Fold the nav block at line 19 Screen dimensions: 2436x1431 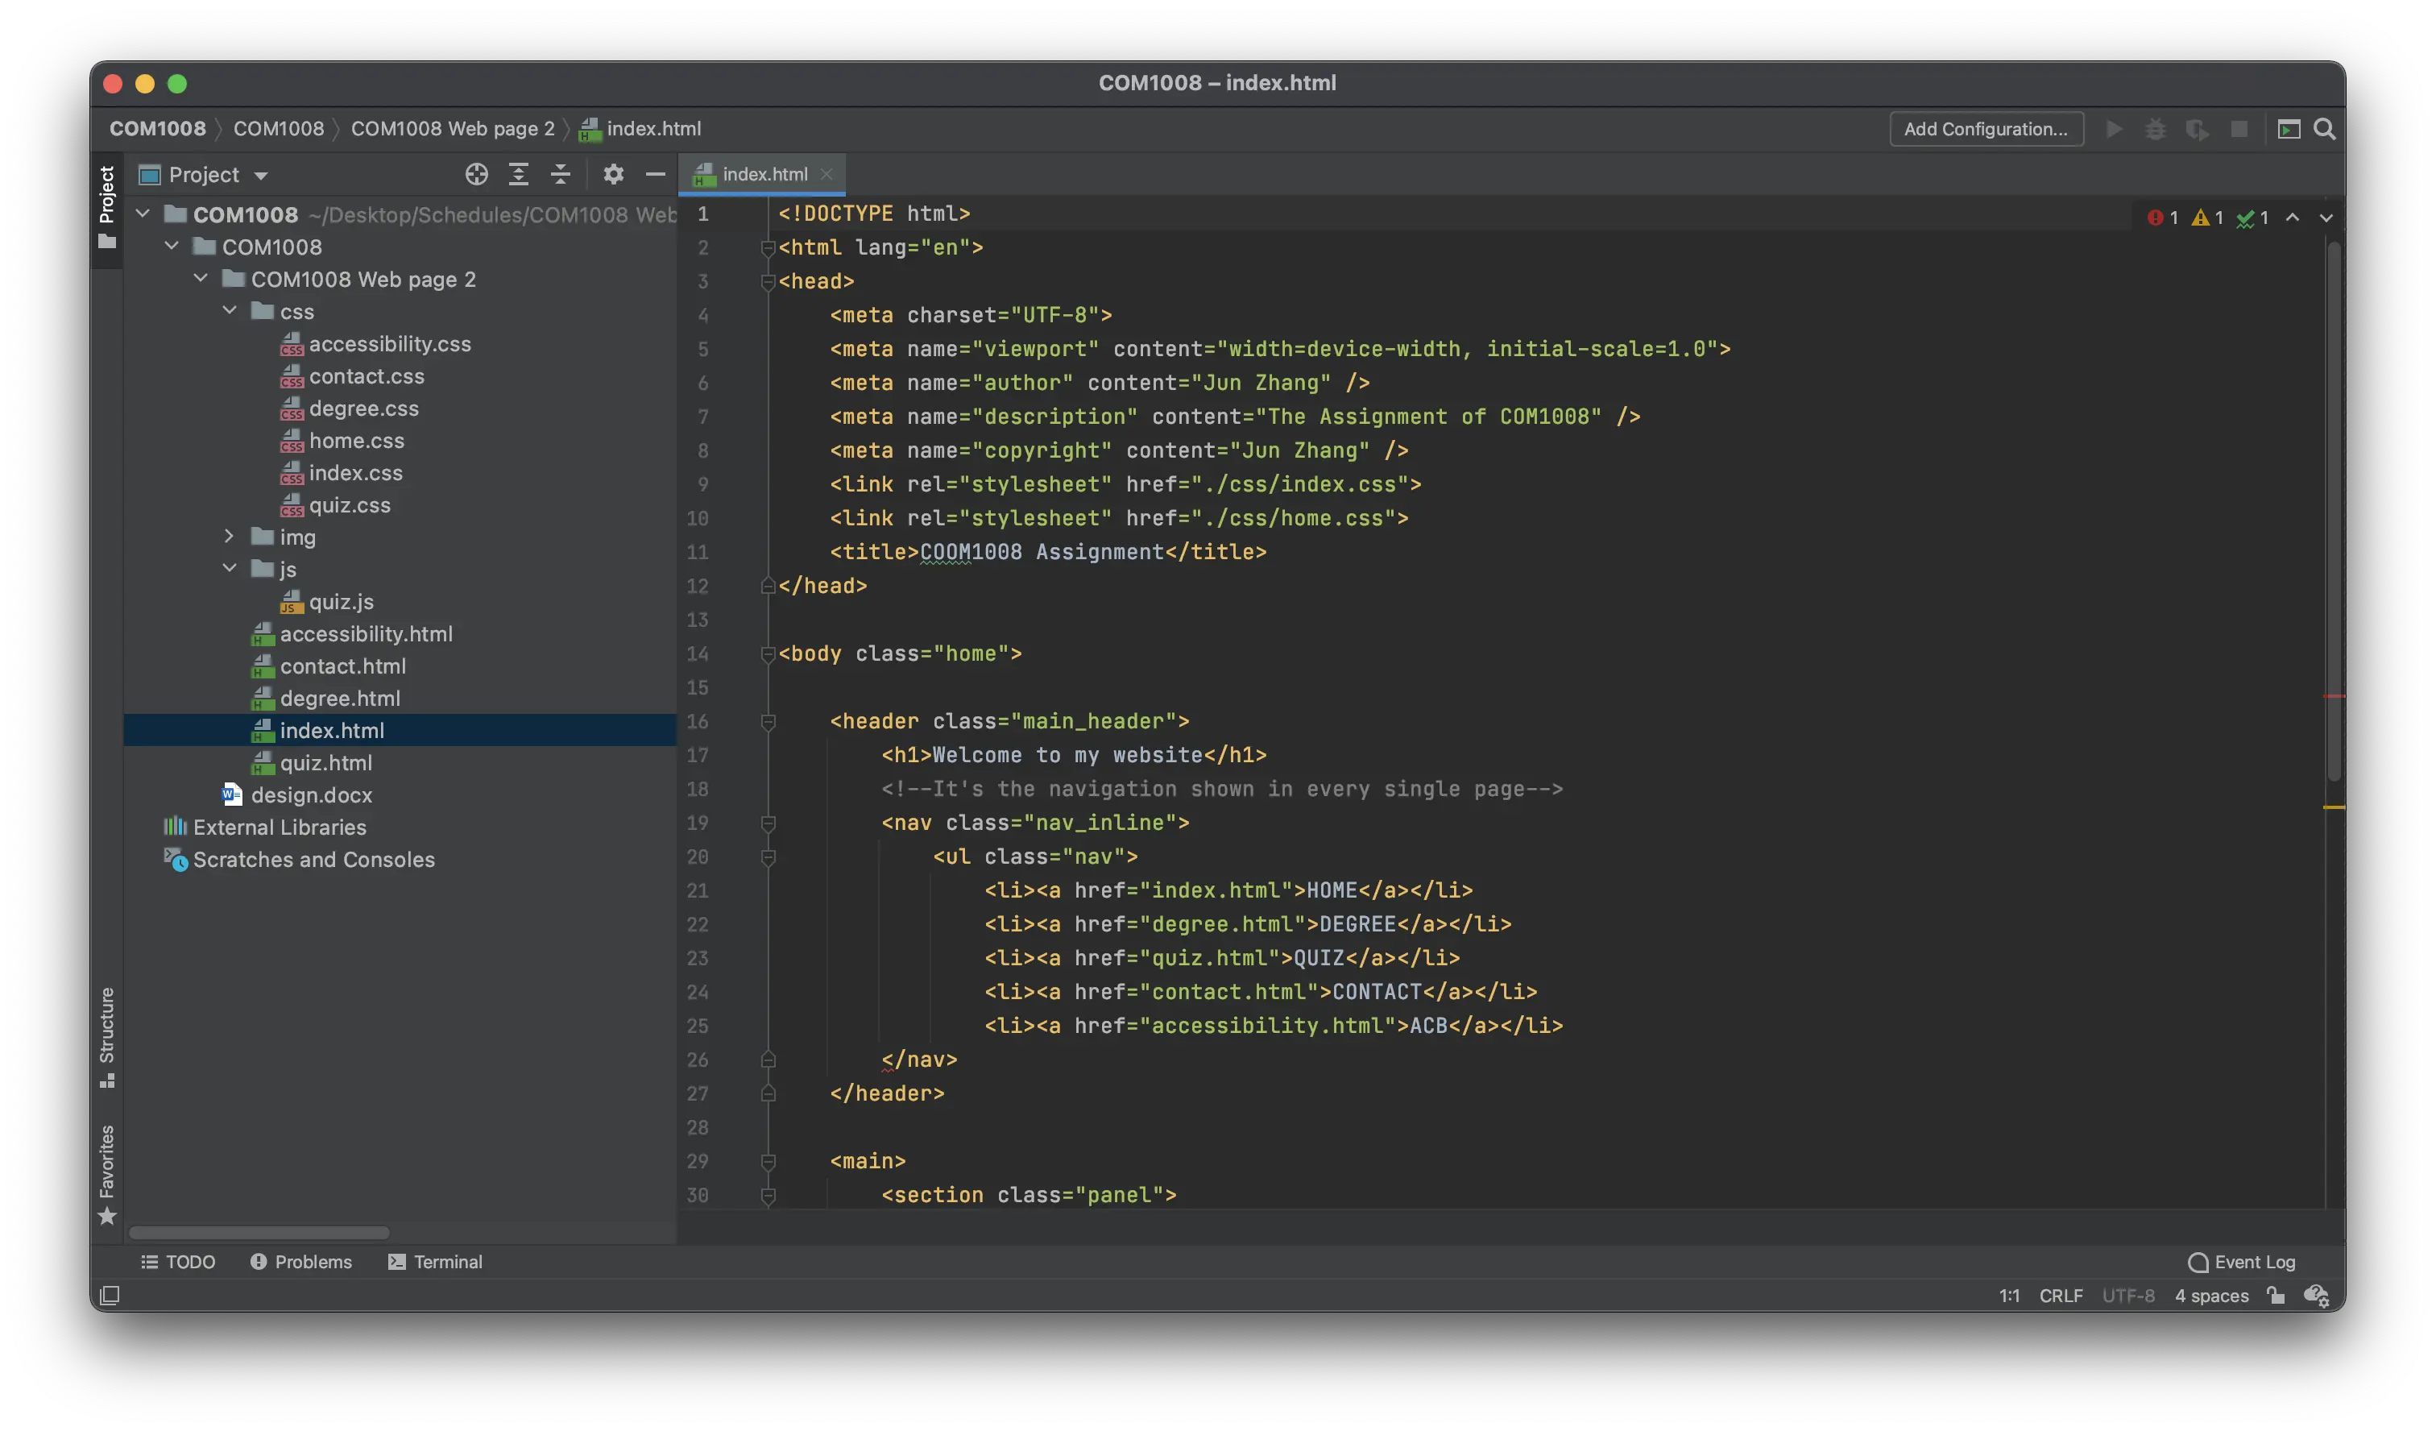[x=768, y=823]
